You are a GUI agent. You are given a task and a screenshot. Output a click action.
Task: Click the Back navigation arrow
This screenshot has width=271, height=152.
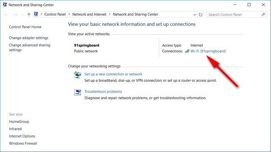6,15
